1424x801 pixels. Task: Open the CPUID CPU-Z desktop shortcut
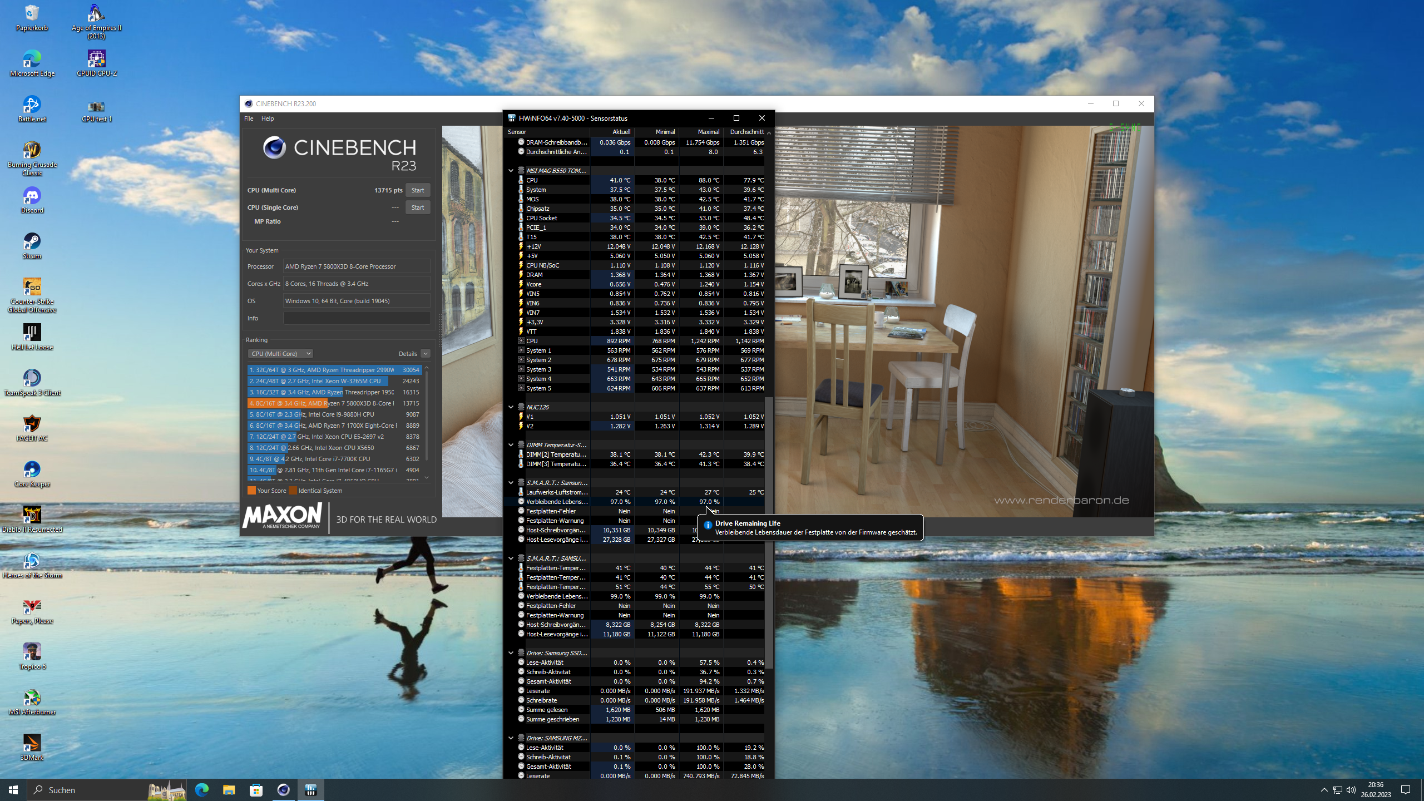click(96, 59)
